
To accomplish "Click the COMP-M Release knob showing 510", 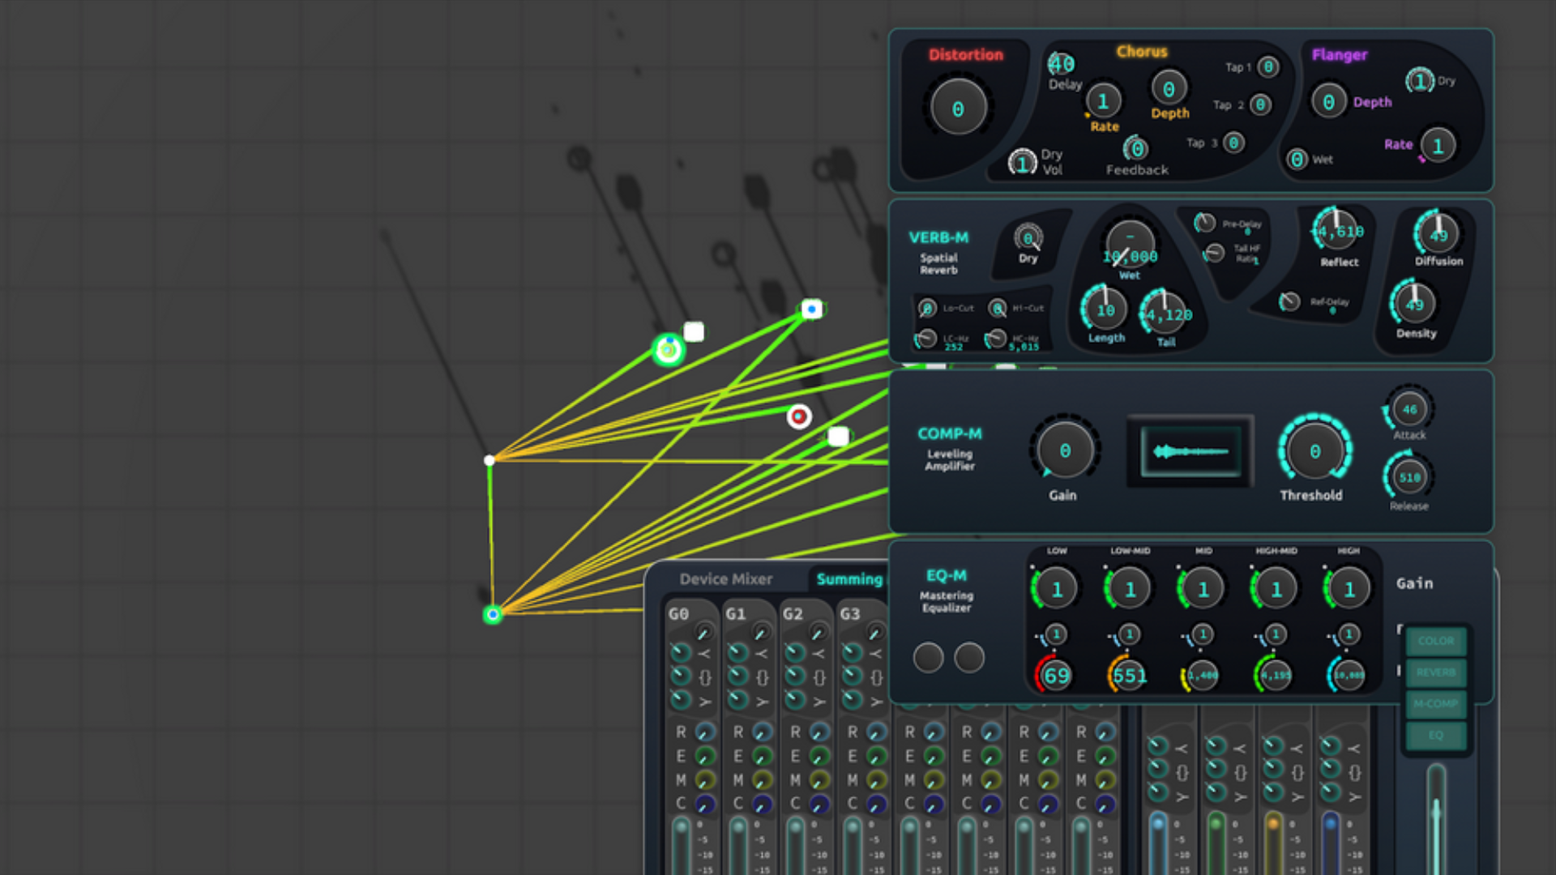I will 1409,477.
